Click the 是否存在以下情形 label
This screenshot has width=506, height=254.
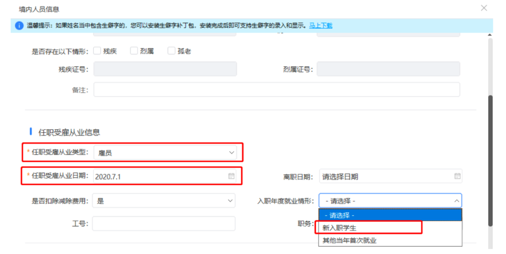(x=60, y=52)
